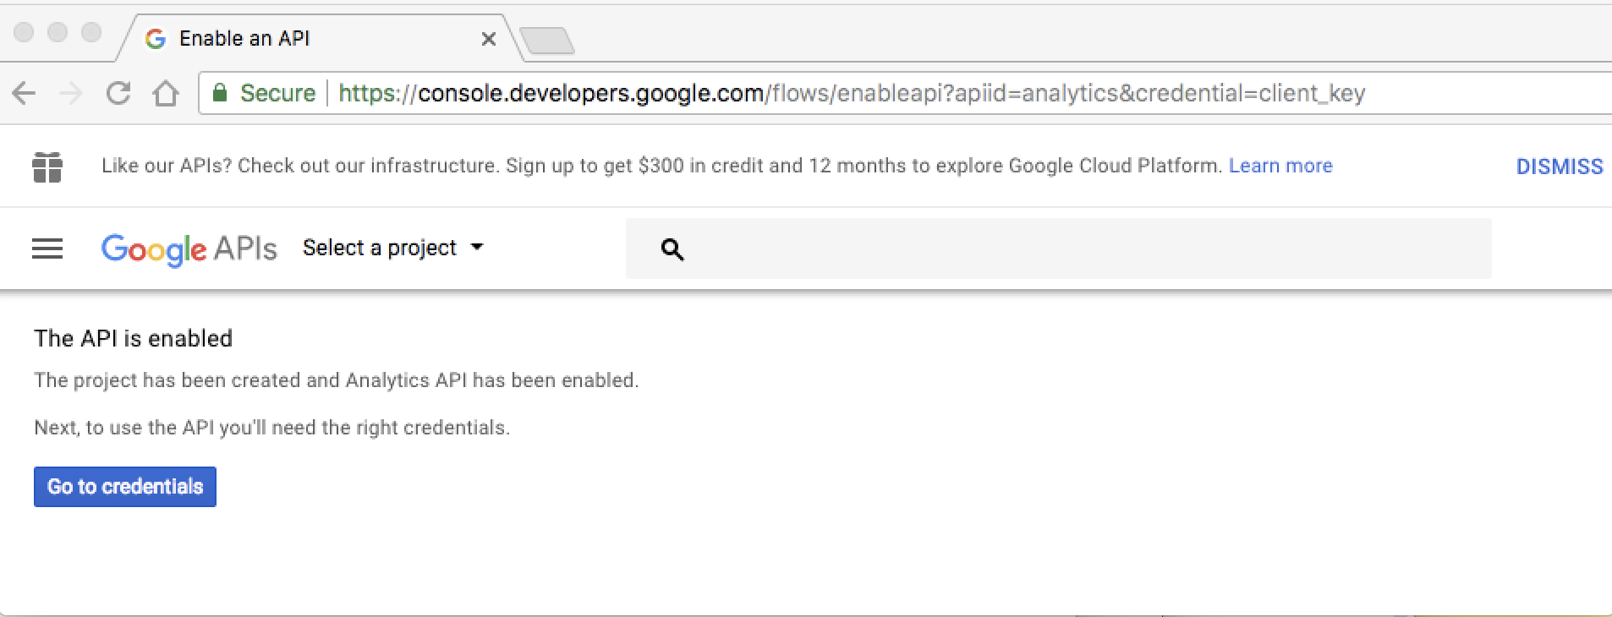The height and width of the screenshot is (617, 1612).
Task: Click the search magnifier icon
Action: point(672,249)
